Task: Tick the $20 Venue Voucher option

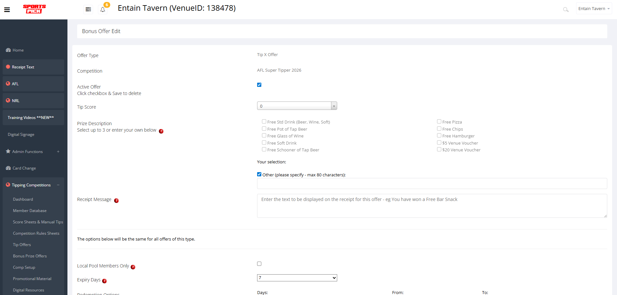Action: 439,149
